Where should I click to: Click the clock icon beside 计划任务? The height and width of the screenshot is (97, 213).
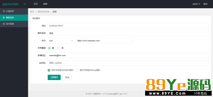pos(4,11)
